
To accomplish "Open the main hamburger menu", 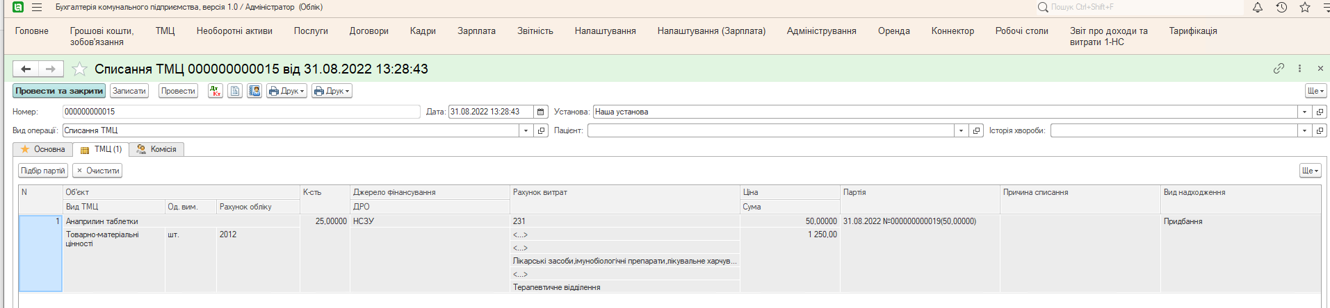I will [37, 7].
